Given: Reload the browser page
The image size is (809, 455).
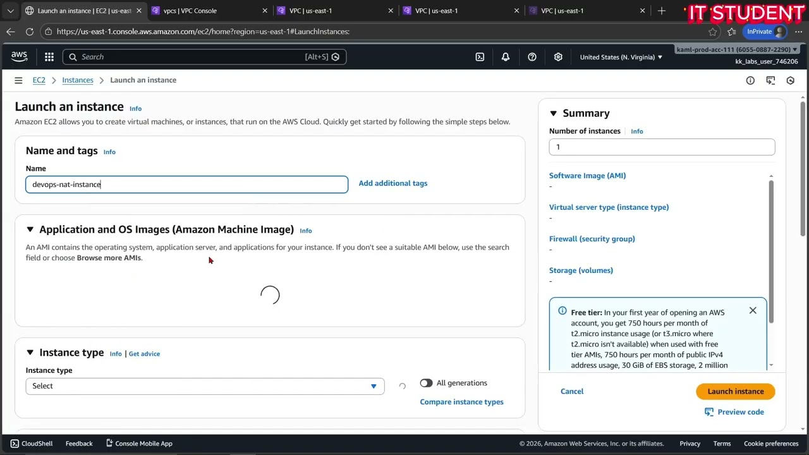Looking at the screenshot, I should tap(30, 32).
